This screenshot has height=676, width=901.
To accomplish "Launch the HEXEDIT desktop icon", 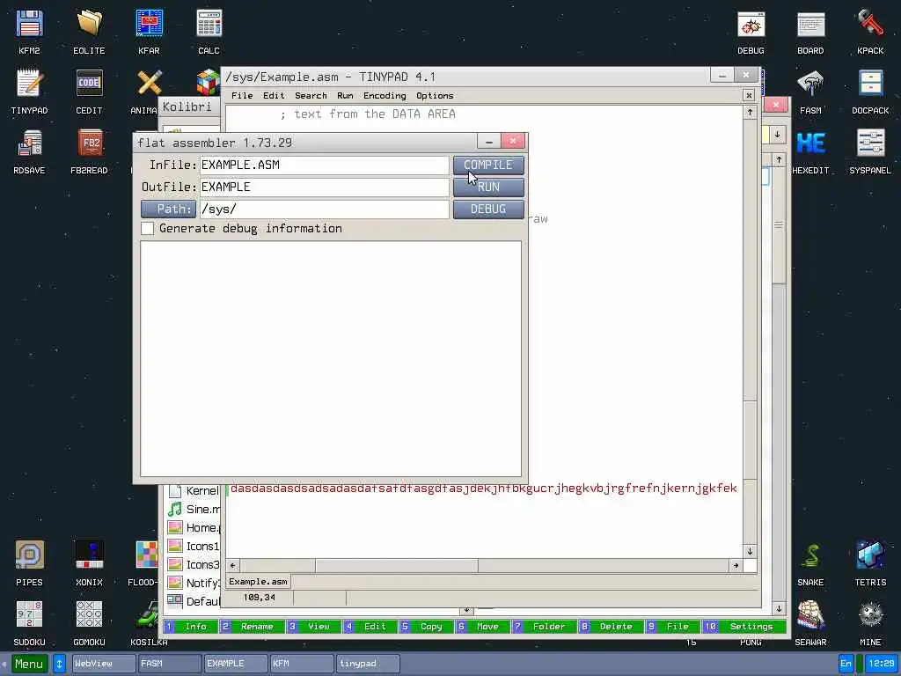I will pyautogui.click(x=810, y=151).
